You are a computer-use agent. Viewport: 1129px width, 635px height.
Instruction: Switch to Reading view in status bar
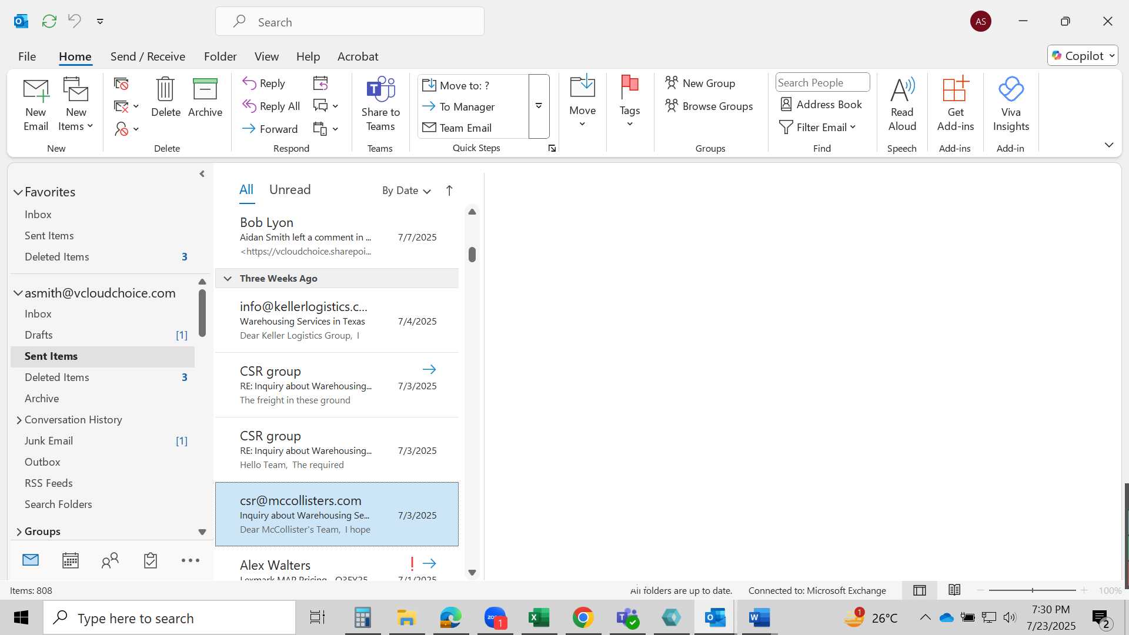pos(954,590)
